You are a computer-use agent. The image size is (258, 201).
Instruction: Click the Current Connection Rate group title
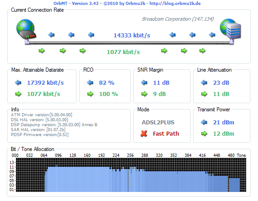37,10
